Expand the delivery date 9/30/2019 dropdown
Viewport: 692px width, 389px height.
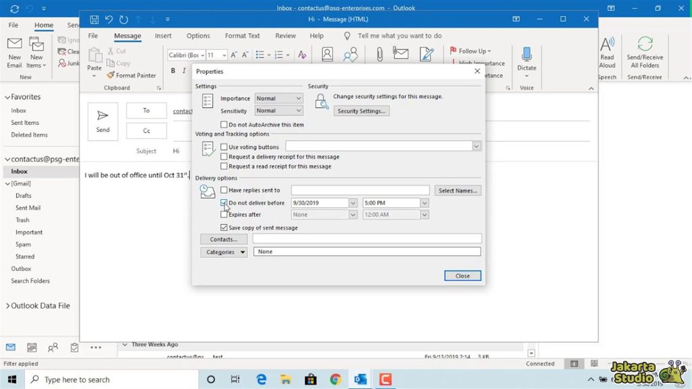point(353,203)
